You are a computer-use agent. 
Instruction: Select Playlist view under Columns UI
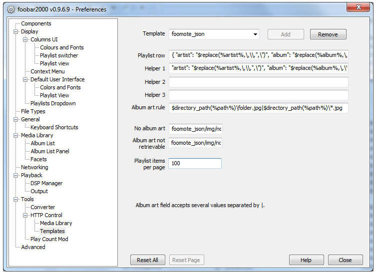(54, 63)
